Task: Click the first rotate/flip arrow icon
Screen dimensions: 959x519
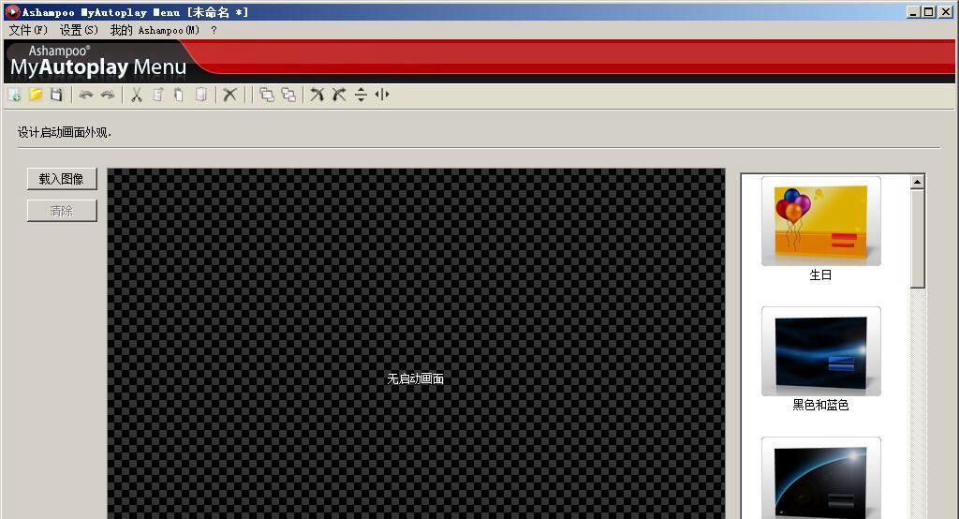Action: pyautogui.click(x=317, y=95)
